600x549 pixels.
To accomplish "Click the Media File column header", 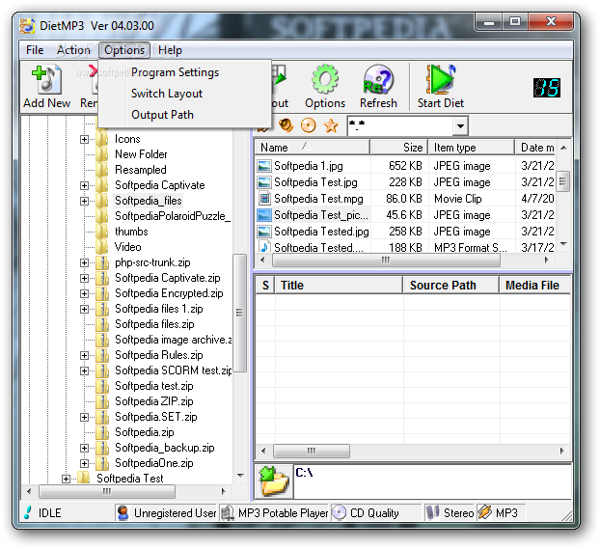I will 534,286.
